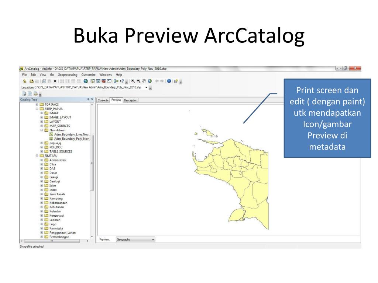Screen dimensions: 378x283
Task: Open the Help menu
Action: [119, 75]
